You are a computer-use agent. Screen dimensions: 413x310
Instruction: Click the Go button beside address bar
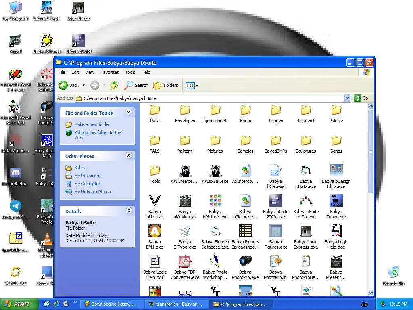click(x=361, y=98)
